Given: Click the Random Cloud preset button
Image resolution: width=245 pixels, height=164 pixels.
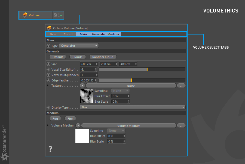Looking at the screenshot, I should pyautogui.click(x=103, y=57).
